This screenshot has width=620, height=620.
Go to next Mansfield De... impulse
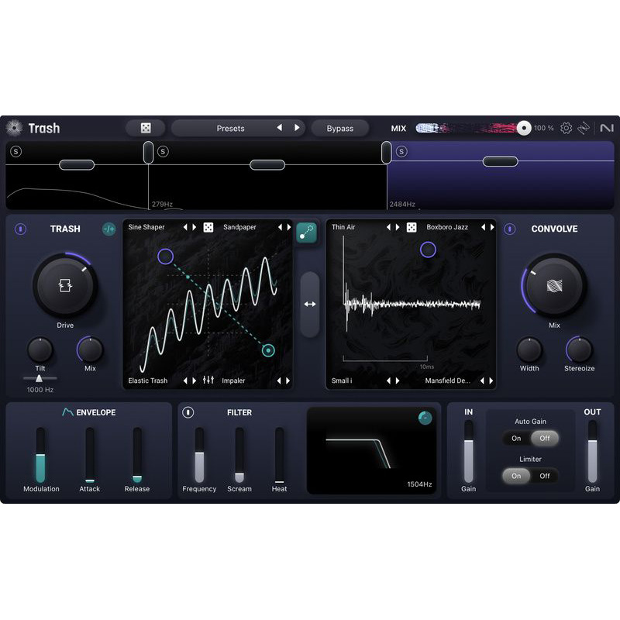pos(491,381)
